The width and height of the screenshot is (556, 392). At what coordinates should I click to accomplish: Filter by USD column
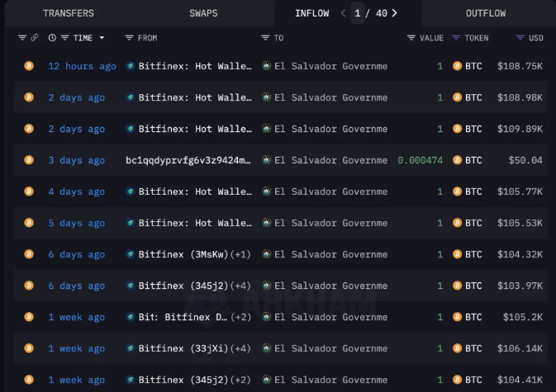(x=520, y=37)
